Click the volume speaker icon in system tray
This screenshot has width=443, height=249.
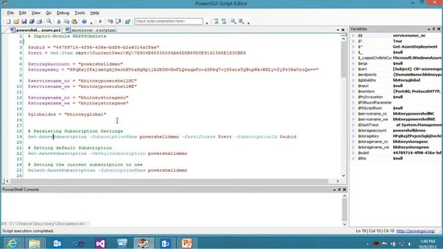tap(410, 244)
